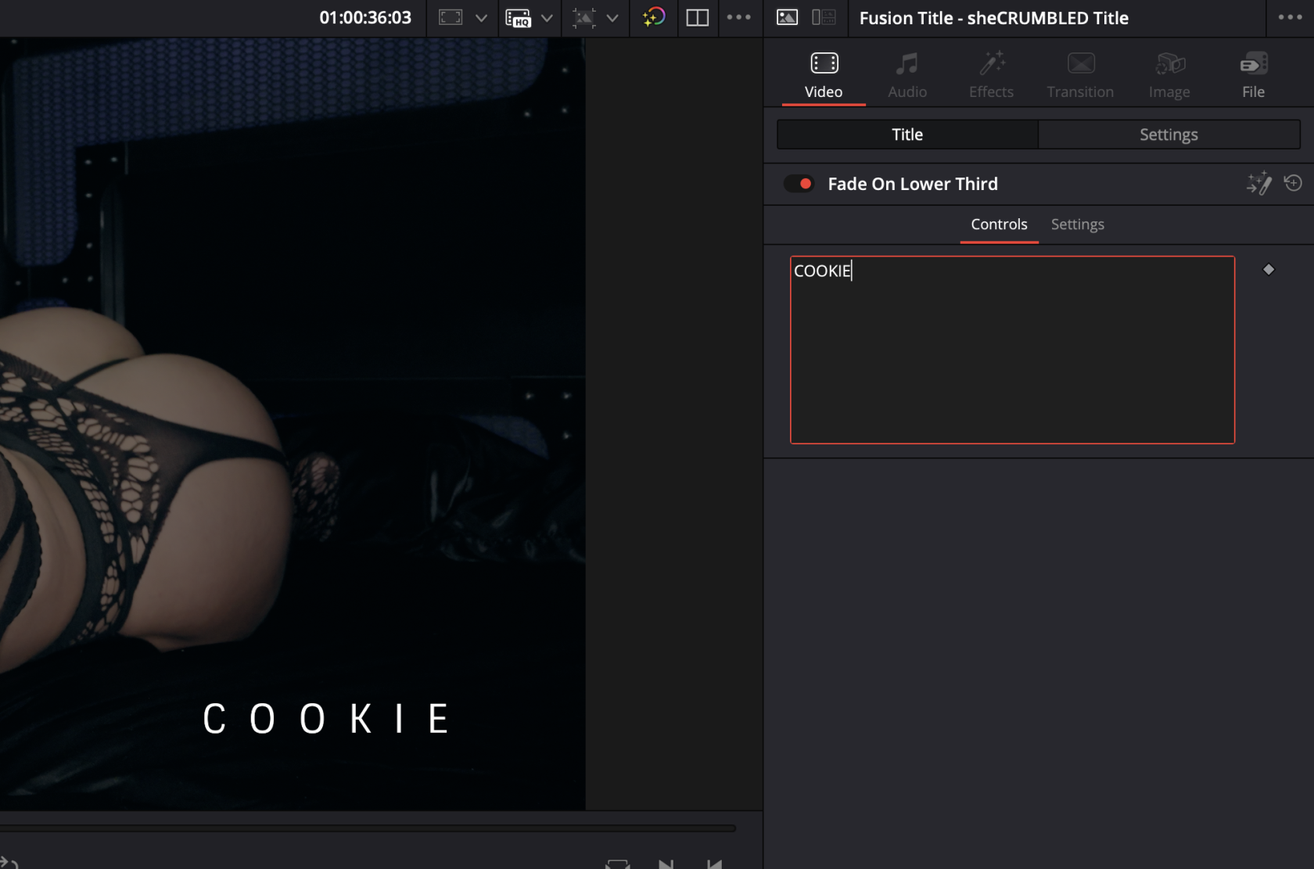
Task: Open viewer options three-dot menu
Action: point(738,17)
